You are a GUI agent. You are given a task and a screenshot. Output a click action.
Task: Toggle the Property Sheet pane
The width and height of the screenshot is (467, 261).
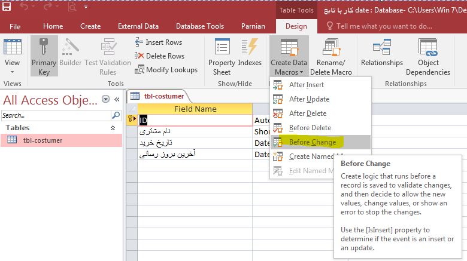tap(222, 57)
